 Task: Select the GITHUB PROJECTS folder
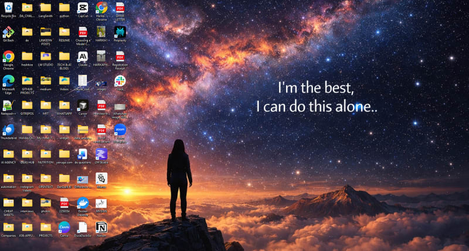(27, 81)
